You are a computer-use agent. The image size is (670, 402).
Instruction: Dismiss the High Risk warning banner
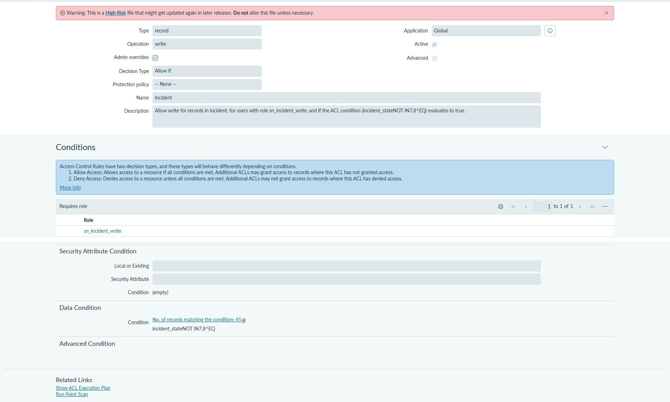point(606,13)
